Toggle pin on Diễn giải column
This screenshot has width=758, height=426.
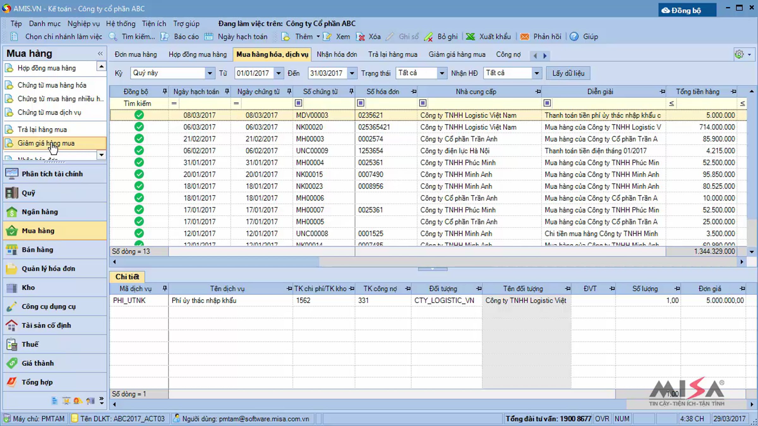662,92
